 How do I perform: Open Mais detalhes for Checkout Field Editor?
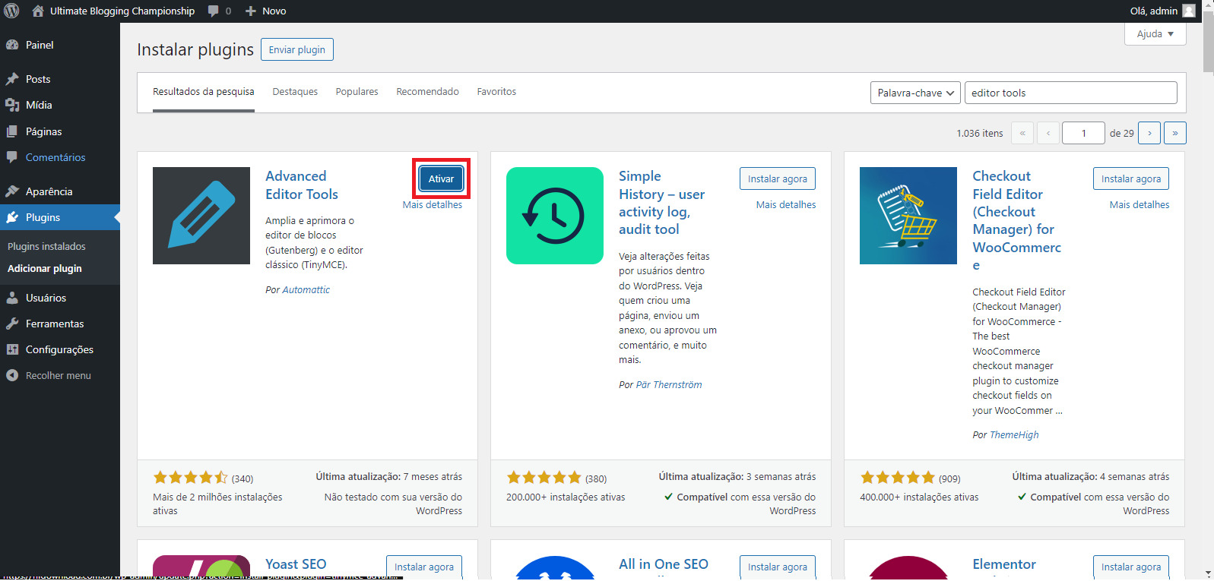pyautogui.click(x=1140, y=205)
